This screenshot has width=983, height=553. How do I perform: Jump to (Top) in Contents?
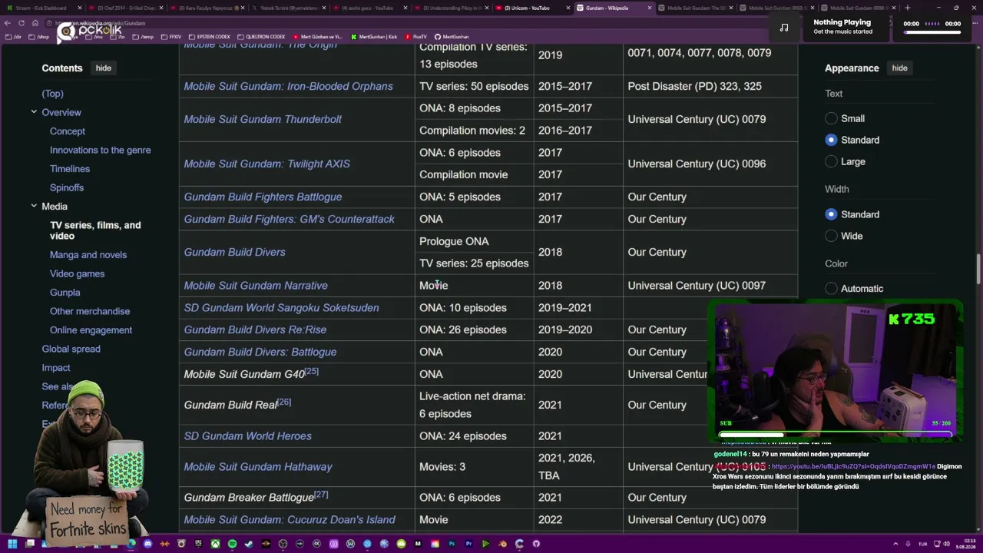[52, 94]
